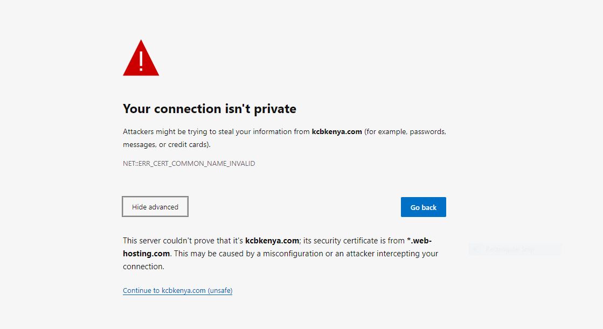Click the faded Rectangular Snip overlay
Screen dimensions: 603x329
515,250
